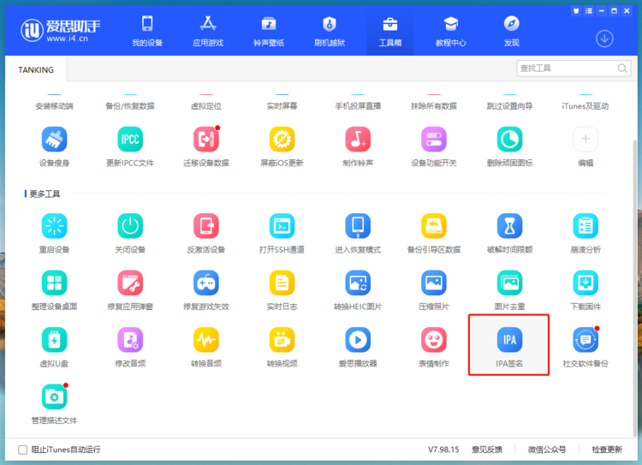Launch the 转换HEIC图片 converter
Screen dimensions: 642x465
pos(358,283)
